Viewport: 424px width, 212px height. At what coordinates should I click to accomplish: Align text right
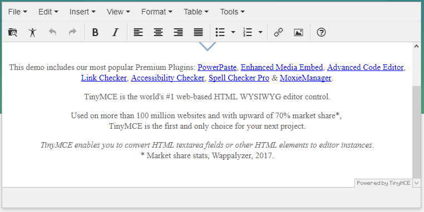pos(178,32)
